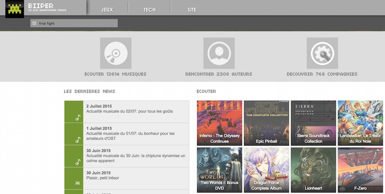Image resolution: width=385 pixels, height=194 pixels.
Task: Open the Lionheart album thumbnail
Action: 313,170
